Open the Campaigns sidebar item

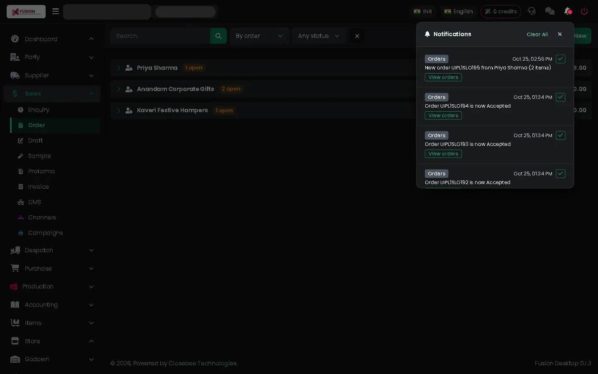pyautogui.click(x=55, y=233)
